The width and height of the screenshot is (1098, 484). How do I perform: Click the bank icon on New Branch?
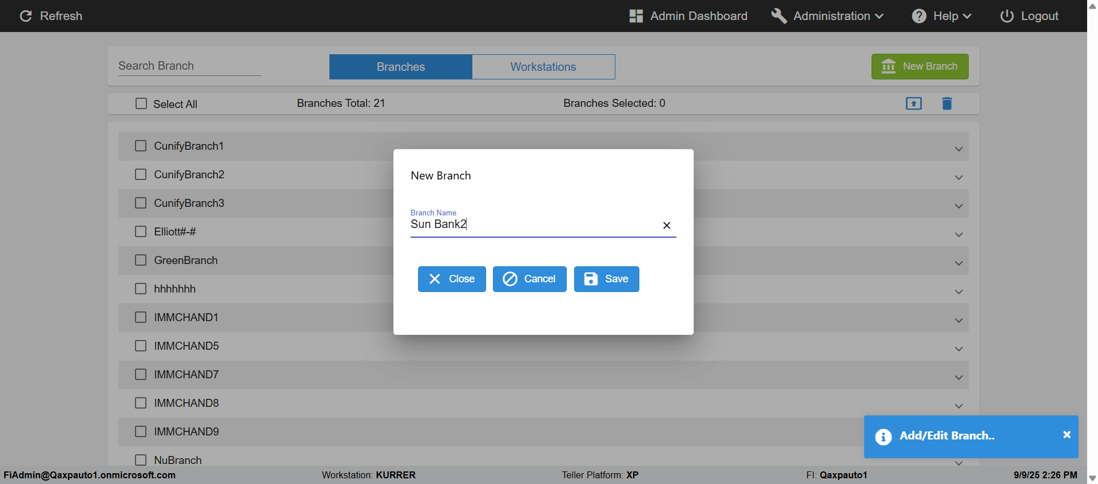[889, 66]
